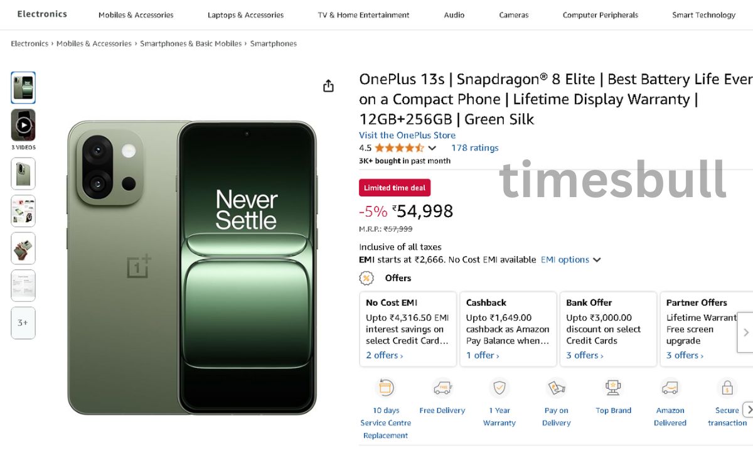Open the Mobiles & Accessories menu
This screenshot has height=452, width=753.
tap(136, 15)
